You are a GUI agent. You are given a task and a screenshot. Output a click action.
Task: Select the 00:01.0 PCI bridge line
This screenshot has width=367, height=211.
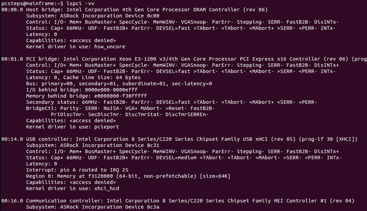[x=184, y=59]
